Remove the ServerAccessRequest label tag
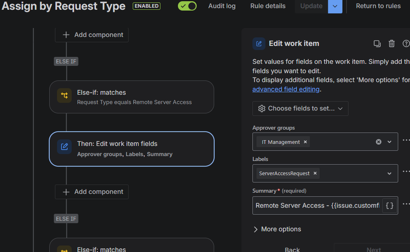Viewport: 410px width, 252px height. tap(315, 173)
